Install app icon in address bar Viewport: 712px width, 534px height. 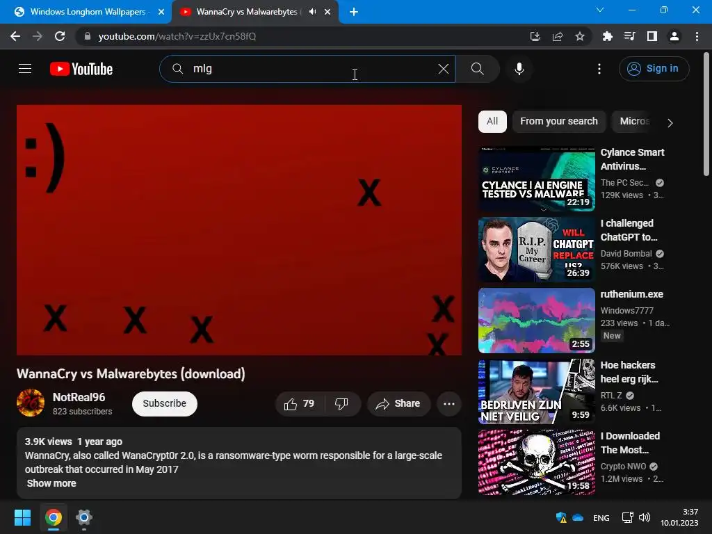535,36
